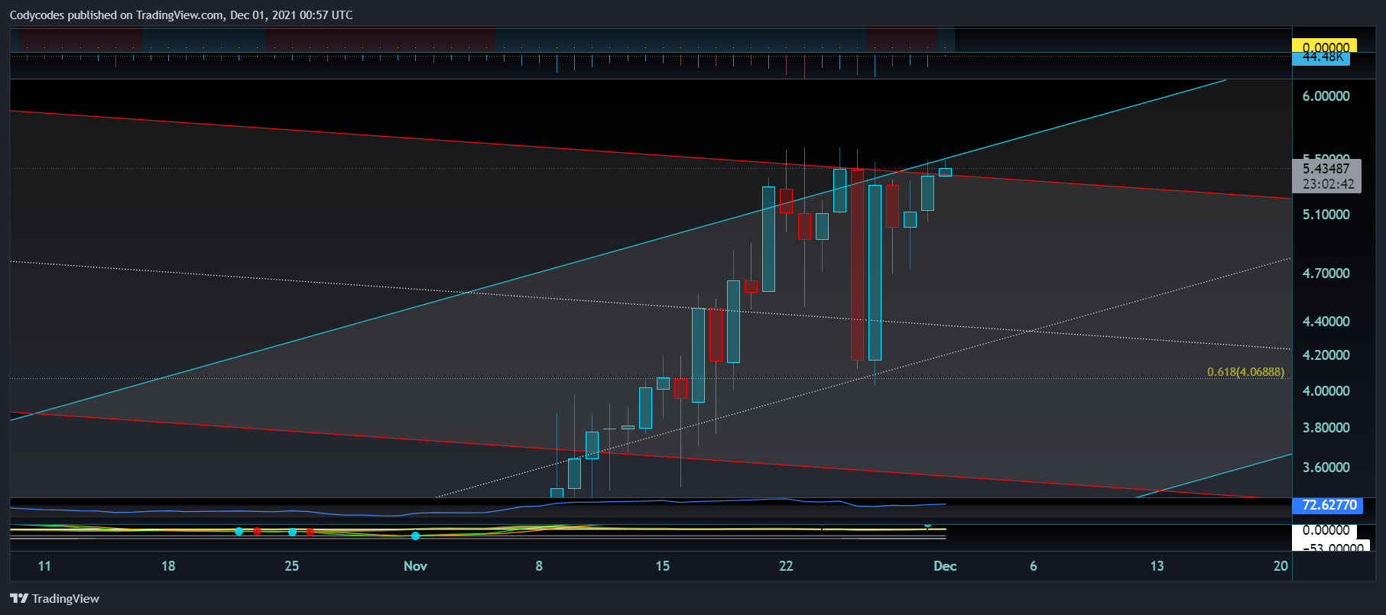Click the blue 44.48K volume label
Image resolution: width=1386 pixels, height=615 pixels.
(x=1322, y=58)
